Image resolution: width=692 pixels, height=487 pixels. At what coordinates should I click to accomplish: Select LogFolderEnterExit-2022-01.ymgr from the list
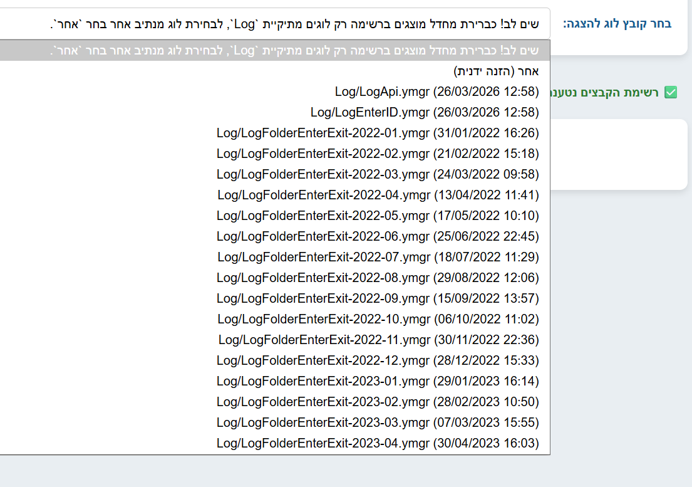(x=378, y=132)
